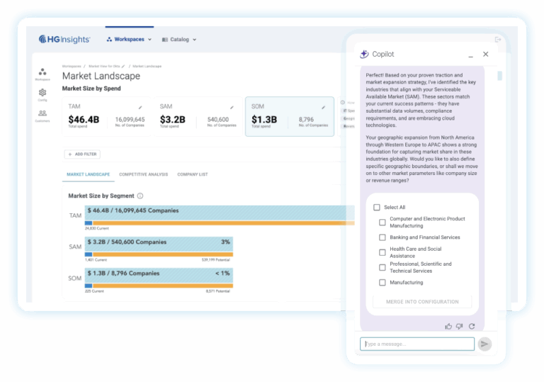Minimize the Copilot panel
The image size is (544, 382).
click(470, 55)
